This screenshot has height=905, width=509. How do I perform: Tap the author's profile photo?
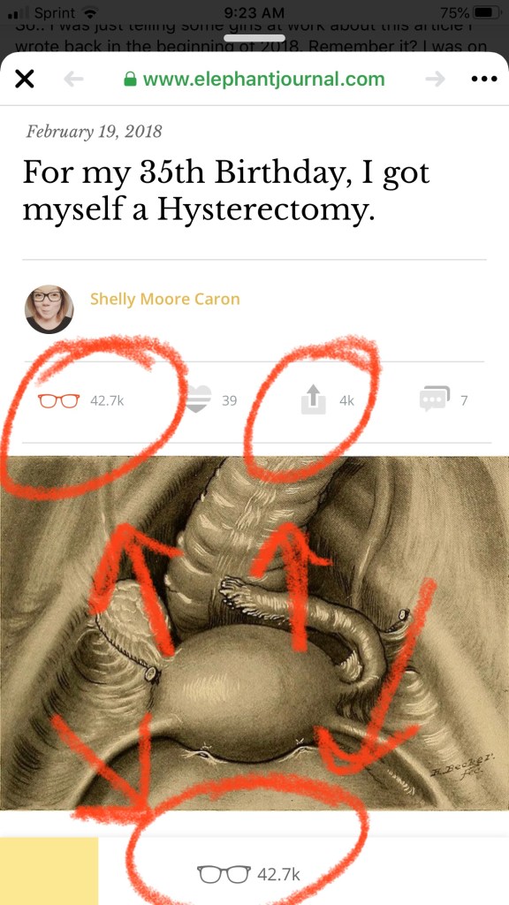[x=49, y=309]
